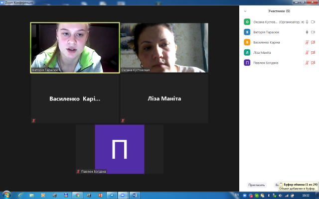Click disabled camera icon for Павлюк Богдана

click(x=313, y=63)
